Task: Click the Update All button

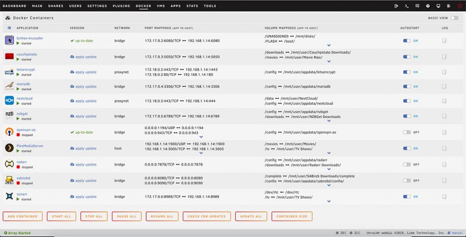Action: point(251,216)
